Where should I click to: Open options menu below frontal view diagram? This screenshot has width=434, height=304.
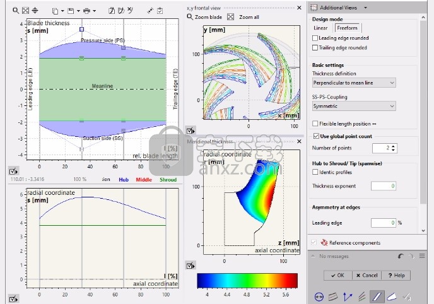191,131
